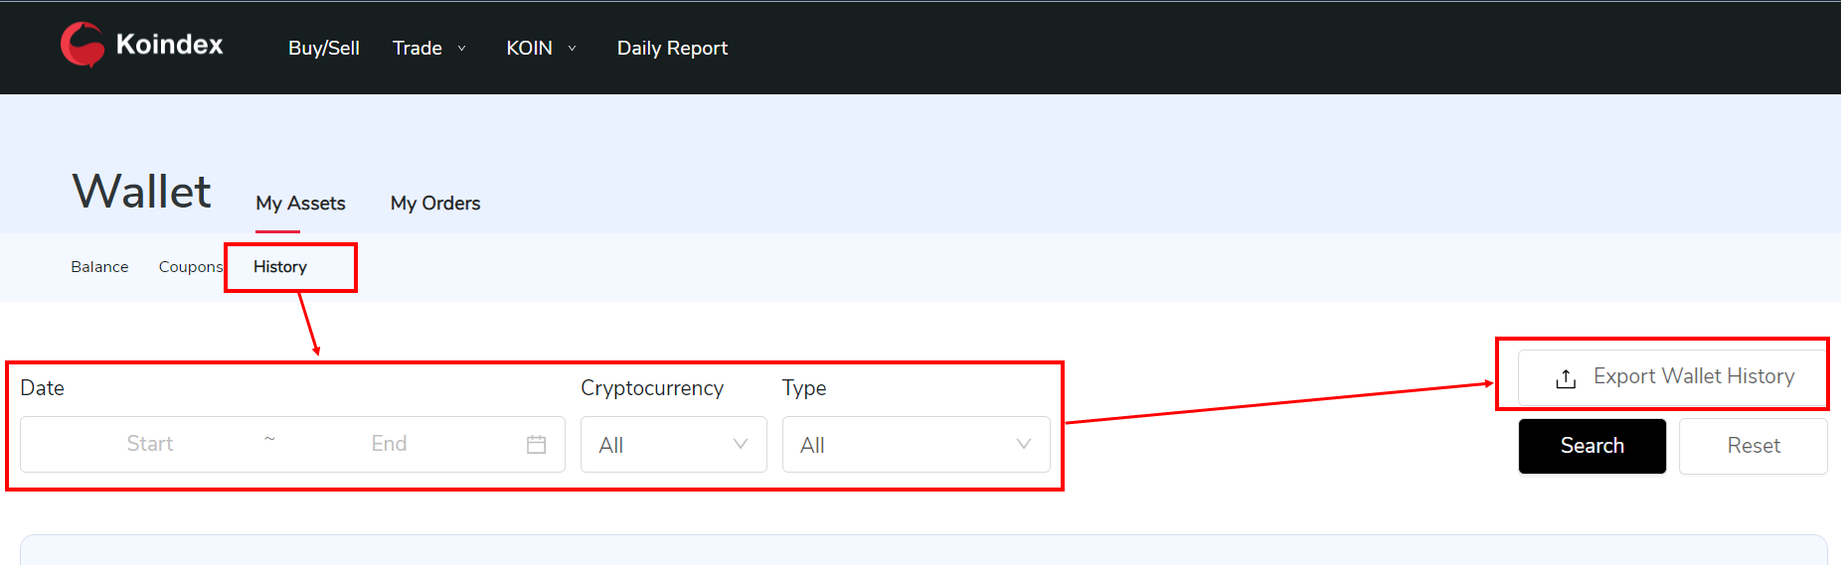
Task: Select the Coupons sub-tab
Action: tap(190, 267)
